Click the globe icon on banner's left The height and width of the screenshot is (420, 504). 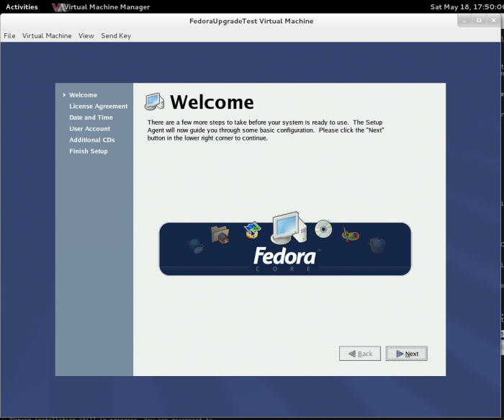(196, 245)
